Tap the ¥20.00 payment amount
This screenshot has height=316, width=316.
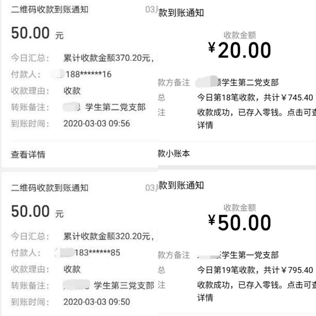240,51
